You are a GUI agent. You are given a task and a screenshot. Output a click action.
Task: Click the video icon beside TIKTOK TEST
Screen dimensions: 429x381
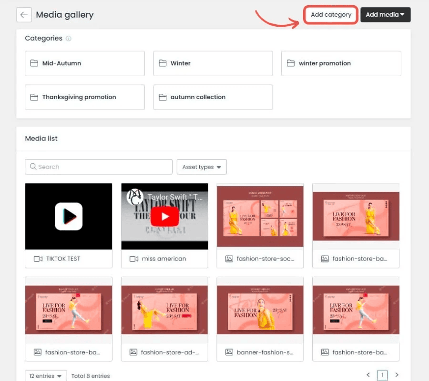(38, 259)
